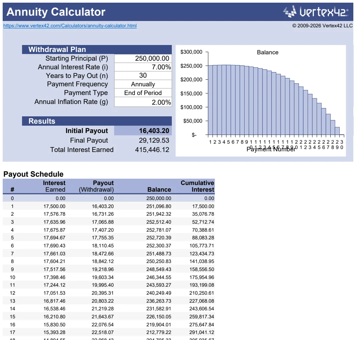
Task: Click cumulative interest 275,647.84 in row 16
Action: 202,325
